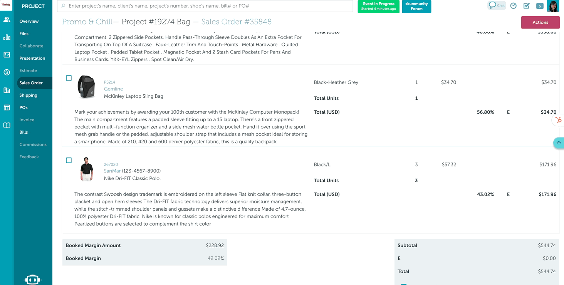Click the McKinley sling bag thumbnail
Viewport: 564px width, 285px height.
coord(86,87)
